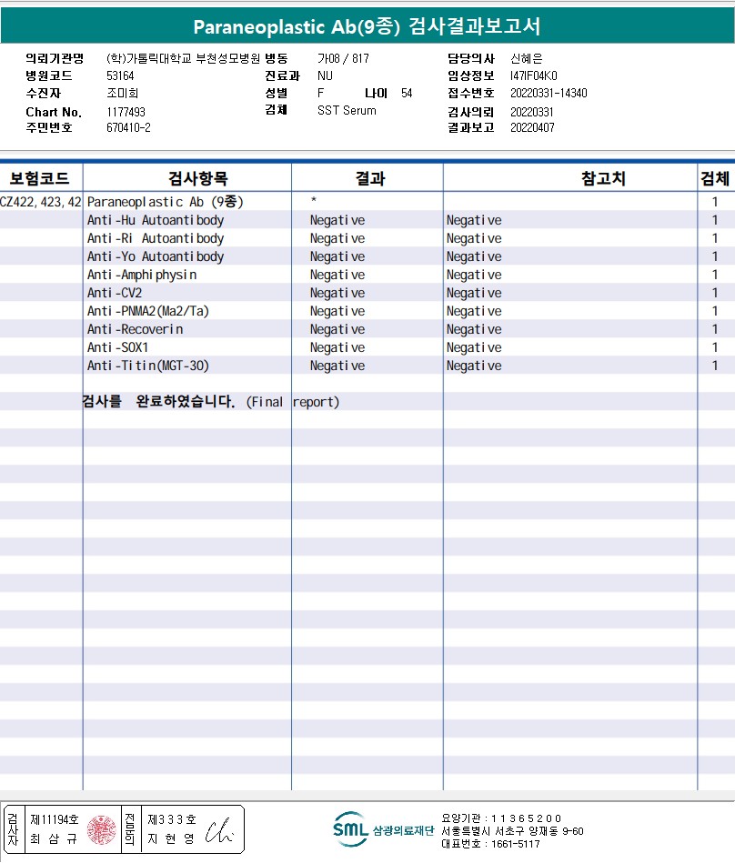735x863 pixels.
Task: Select the age value 54
Action: pos(407,93)
